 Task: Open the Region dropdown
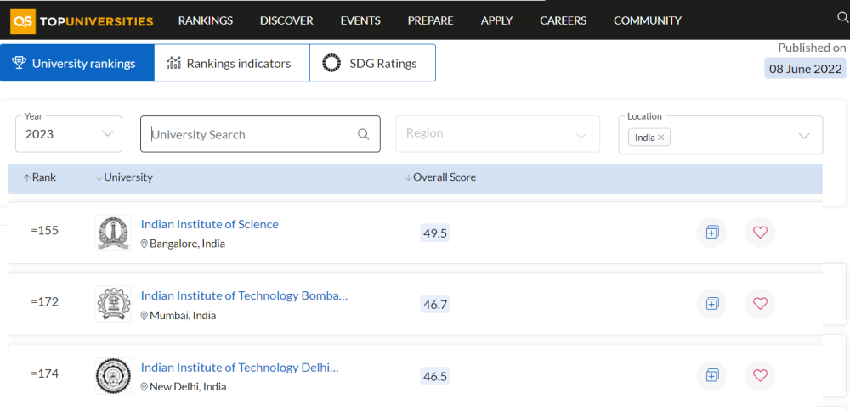497,134
